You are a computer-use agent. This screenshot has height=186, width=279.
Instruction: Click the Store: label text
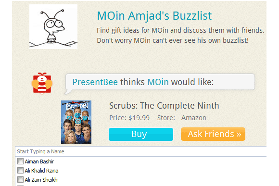pyautogui.click(x=166, y=118)
